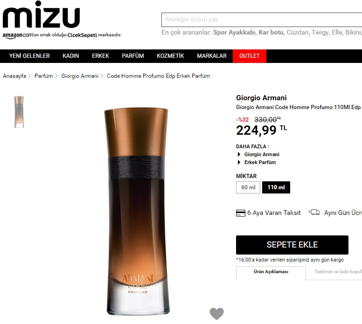Go to the OUTLET section

coord(249,56)
